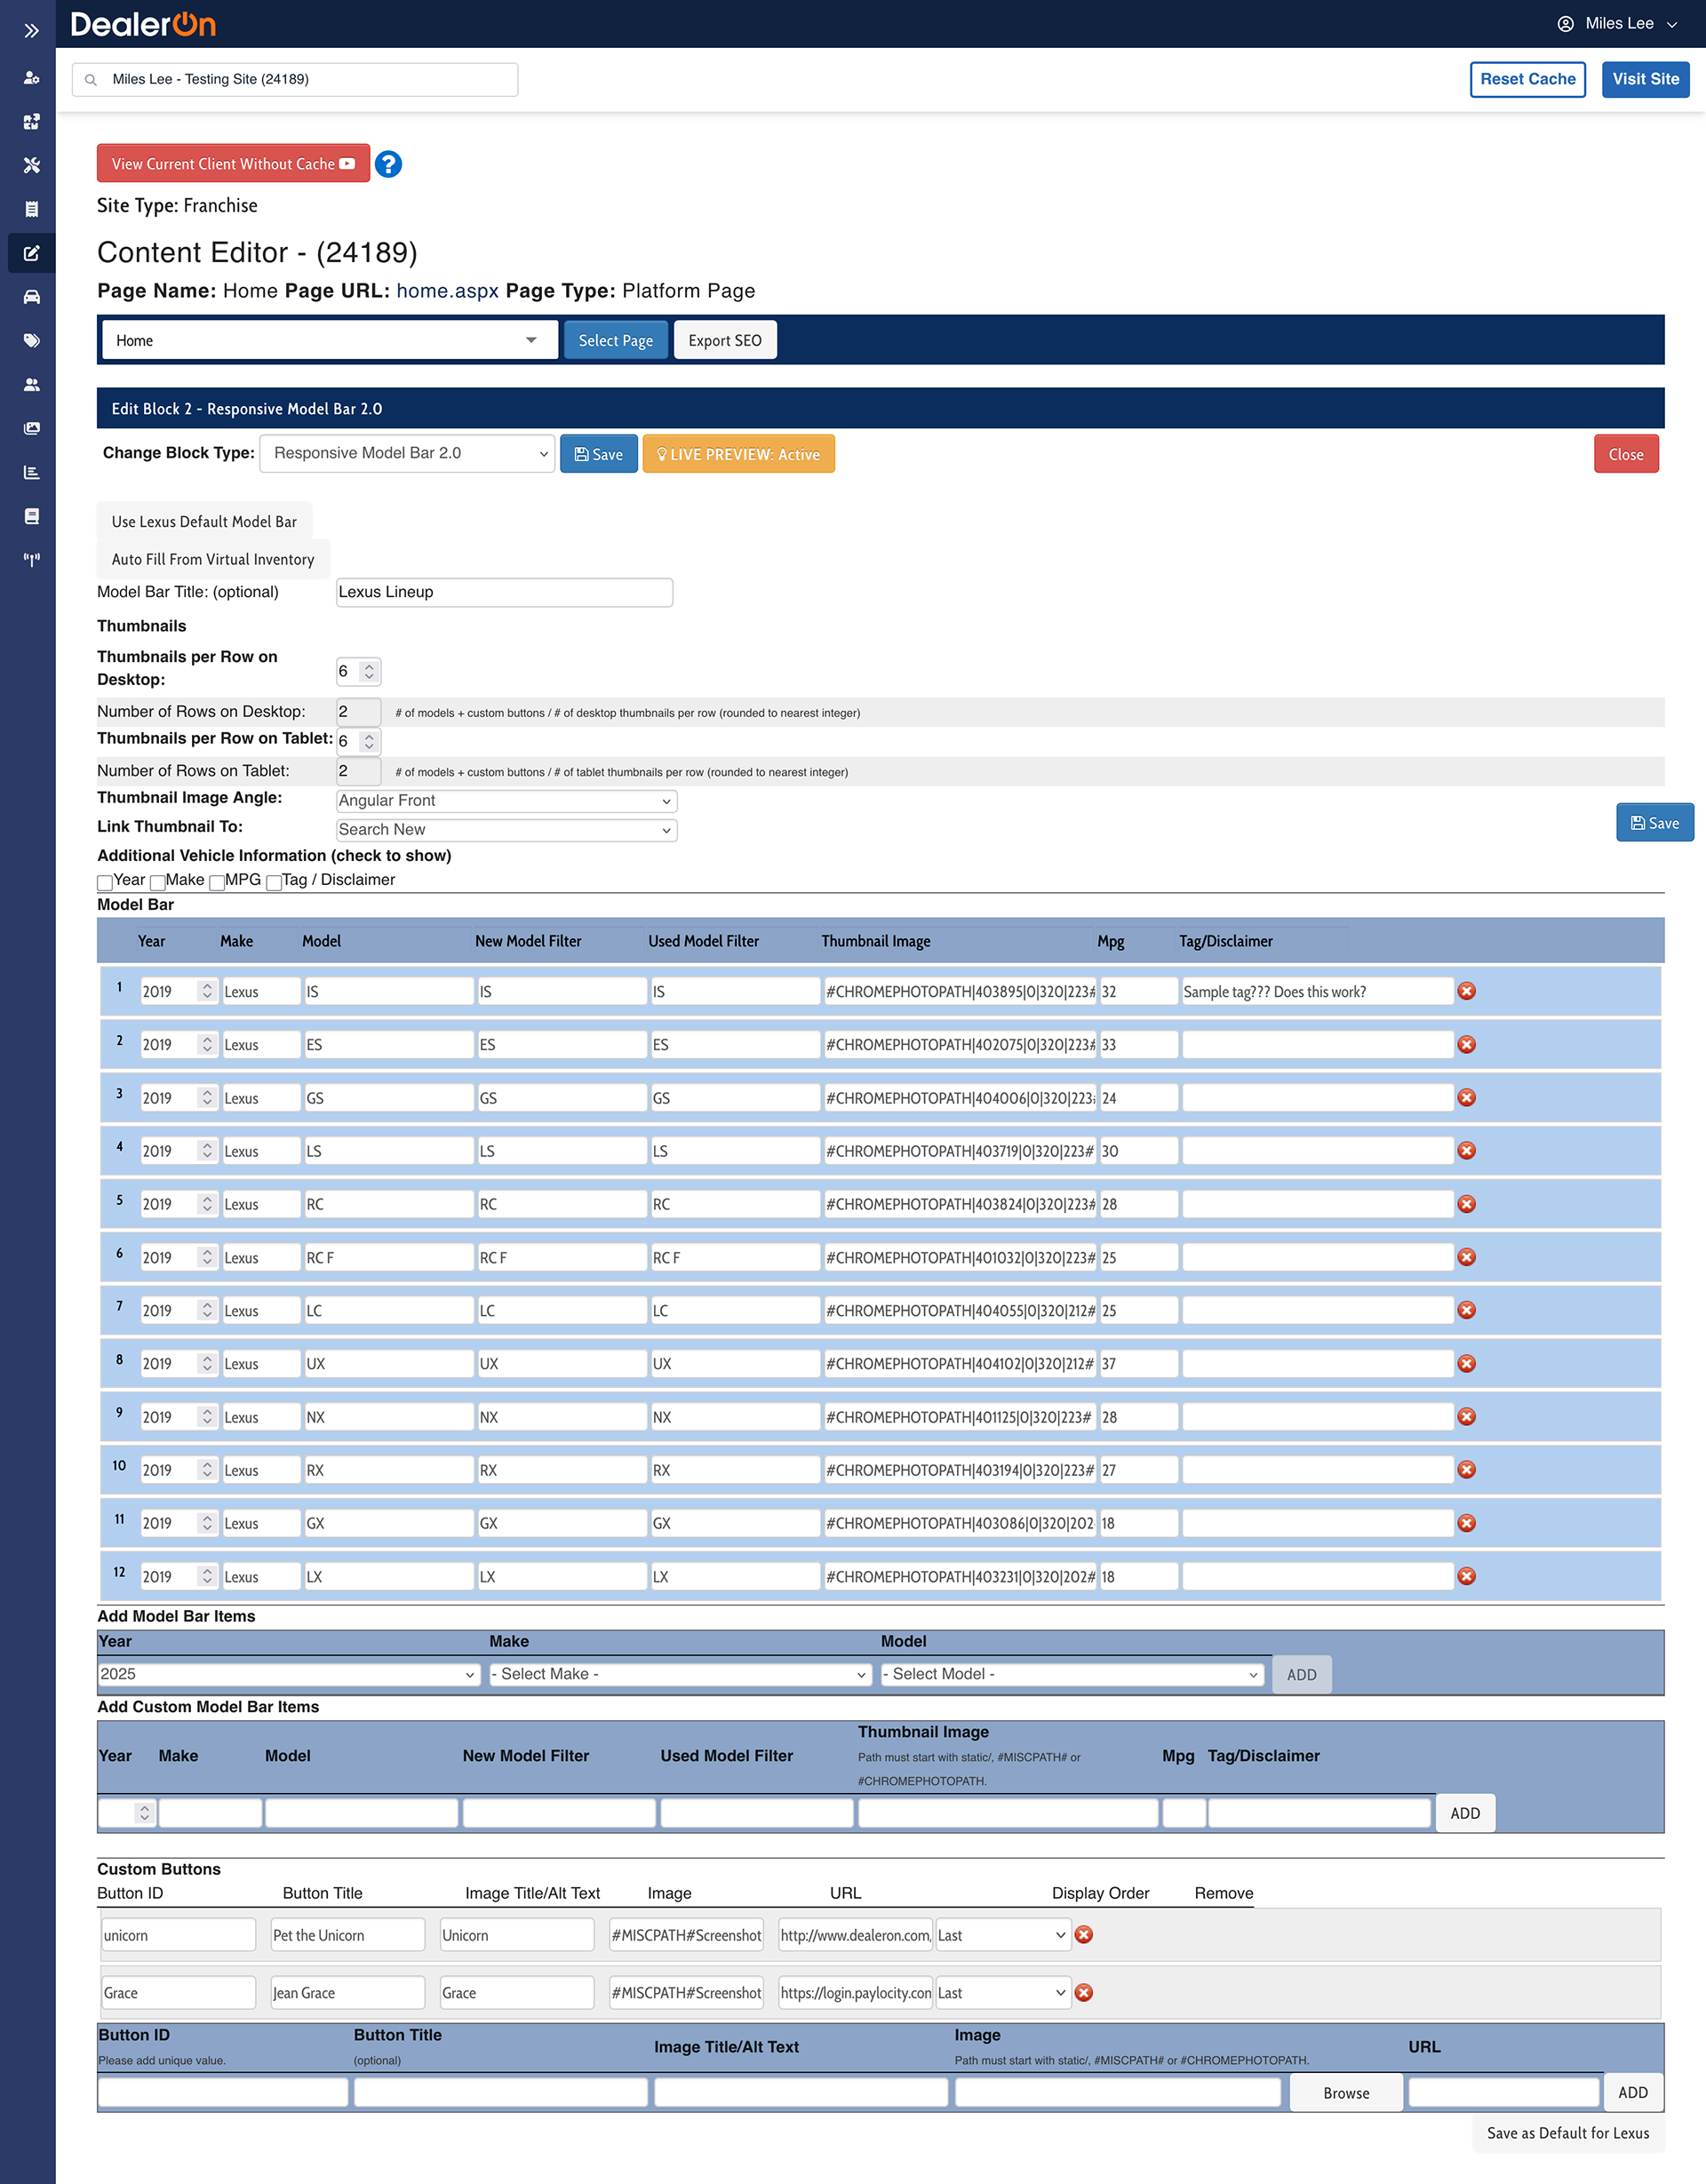Open the image gallery sidebar icon
Viewport: 1706px width, 2184px height.
(x=31, y=428)
